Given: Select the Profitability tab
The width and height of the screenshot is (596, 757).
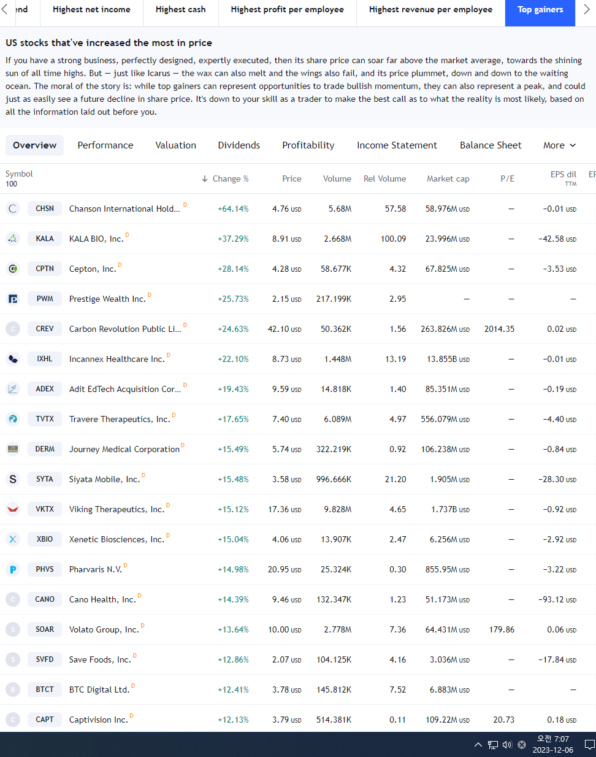Looking at the screenshot, I should click(308, 145).
